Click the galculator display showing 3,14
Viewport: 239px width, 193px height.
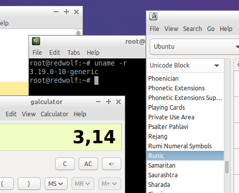[x=60, y=137]
